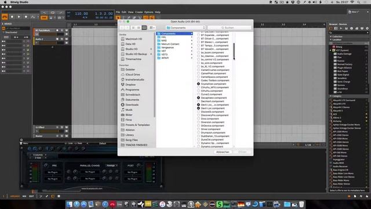Expand the VST3 folder arrow
Screen dimensions: 371x209
point(192,55)
